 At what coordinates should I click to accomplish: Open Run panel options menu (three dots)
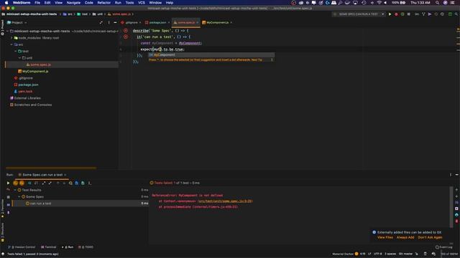coord(451,175)
